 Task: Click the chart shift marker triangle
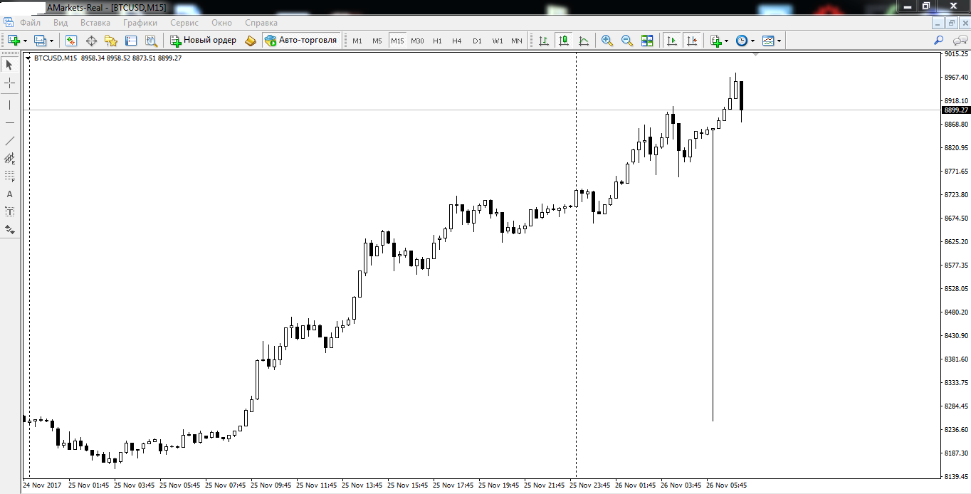click(755, 55)
